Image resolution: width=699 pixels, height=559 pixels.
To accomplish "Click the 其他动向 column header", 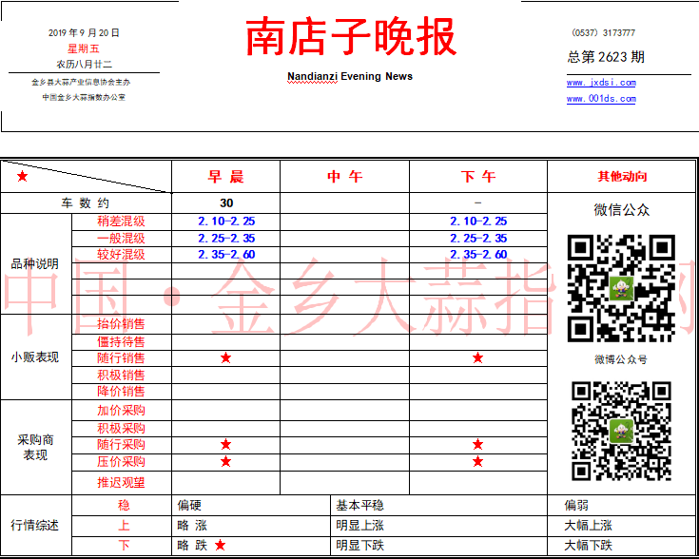I will click(622, 177).
